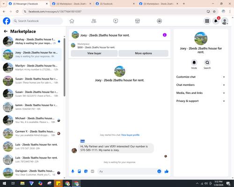Image resolution: width=234 pixels, height=187 pixels.
Task: Open the Menu grid icon
Action: pos(207,21)
